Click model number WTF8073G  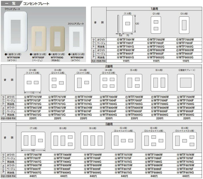pyautogui.click(x=58, y=115)
